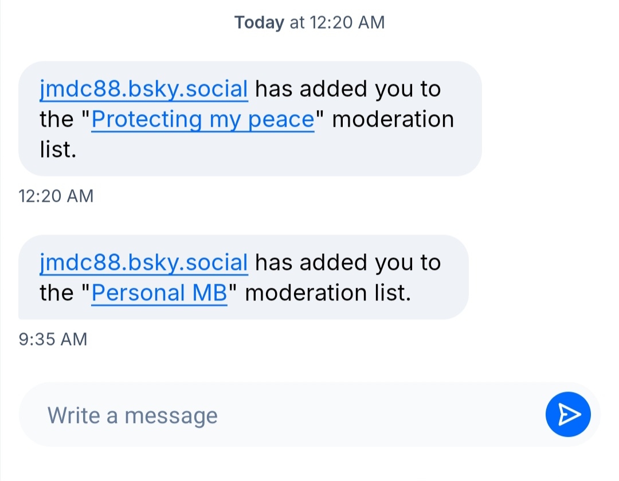619x481 pixels.
Task: Open the "Protecting my peace" list link
Action: point(203,119)
